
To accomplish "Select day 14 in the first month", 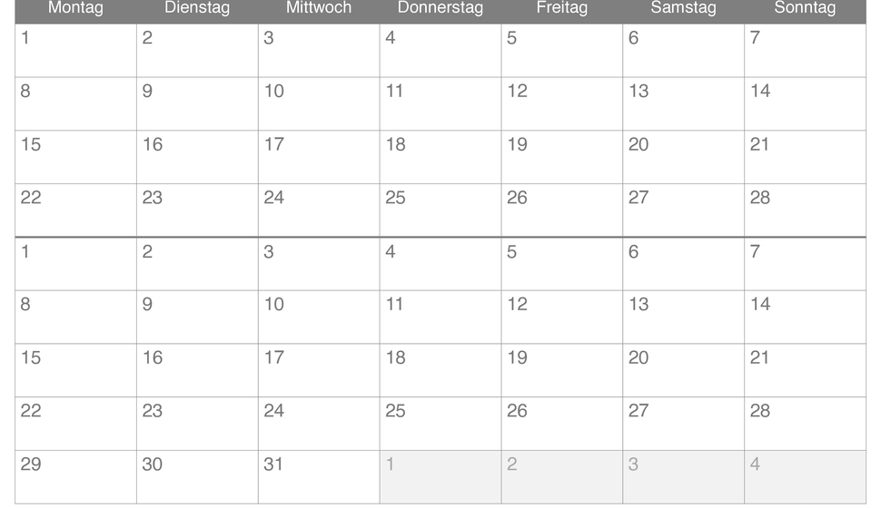I will (x=805, y=103).
